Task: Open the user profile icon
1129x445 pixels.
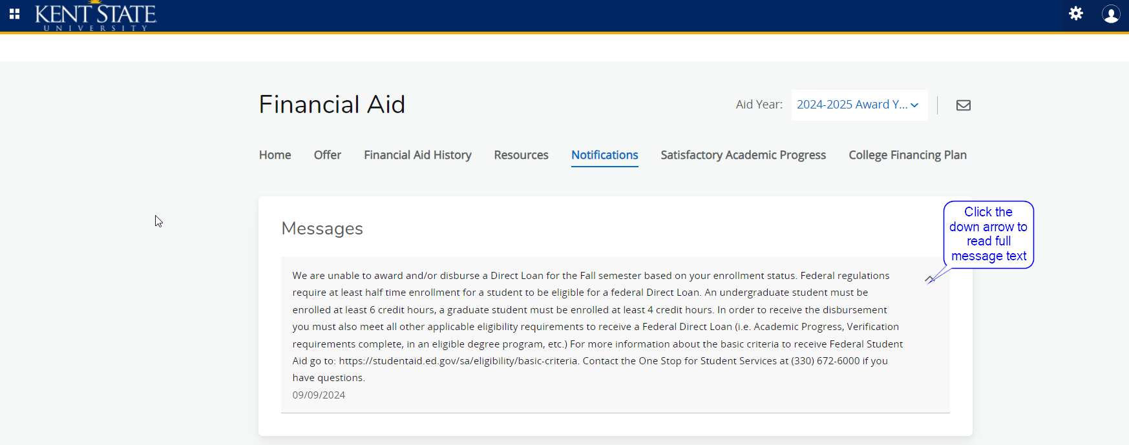Action: (1111, 14)
